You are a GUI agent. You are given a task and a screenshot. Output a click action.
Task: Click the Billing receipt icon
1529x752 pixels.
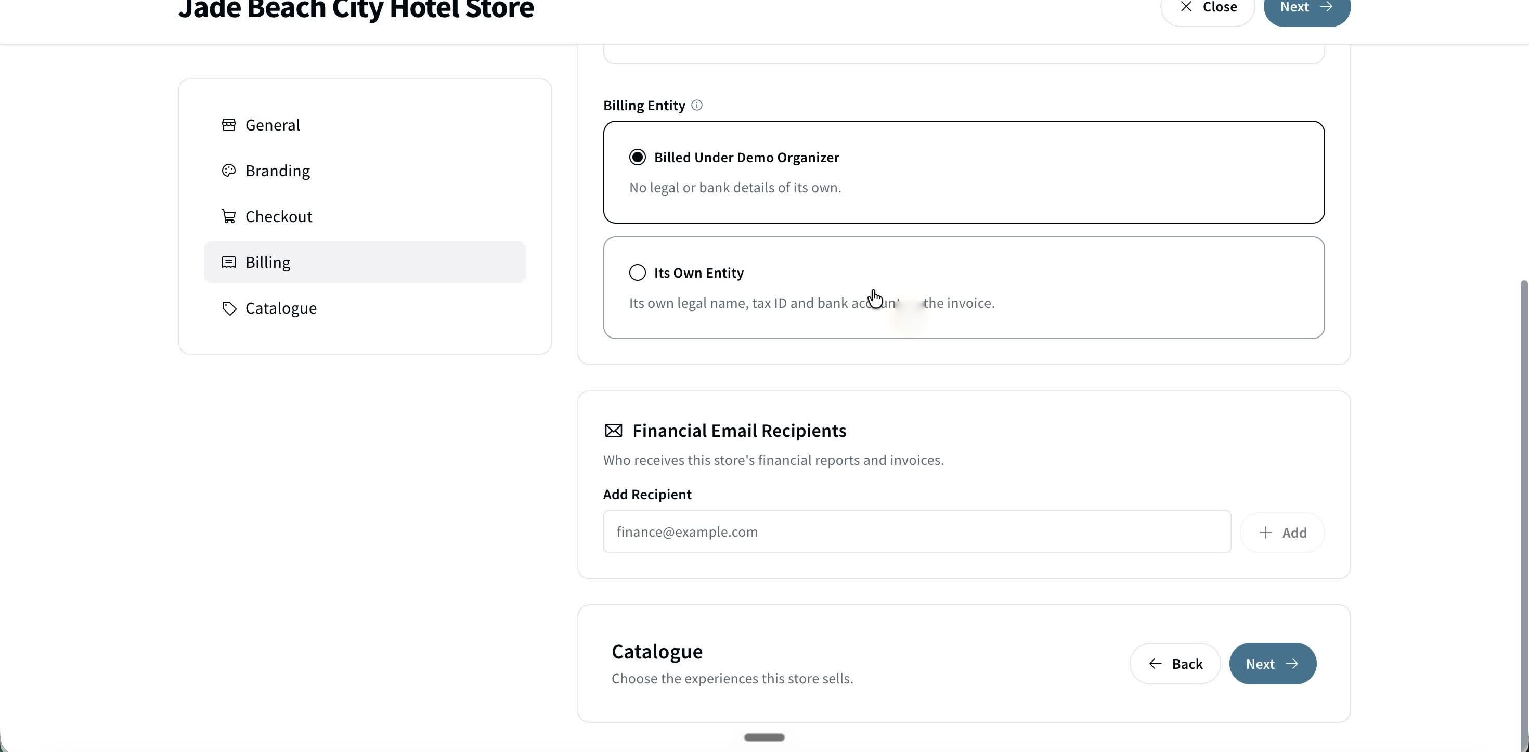click(x=228, y=262)
